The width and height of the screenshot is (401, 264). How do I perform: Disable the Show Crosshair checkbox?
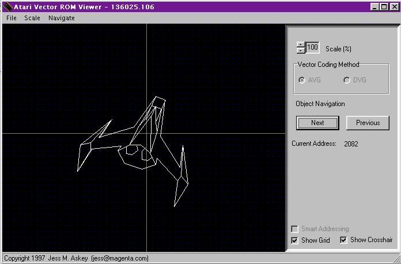point(344,240)
